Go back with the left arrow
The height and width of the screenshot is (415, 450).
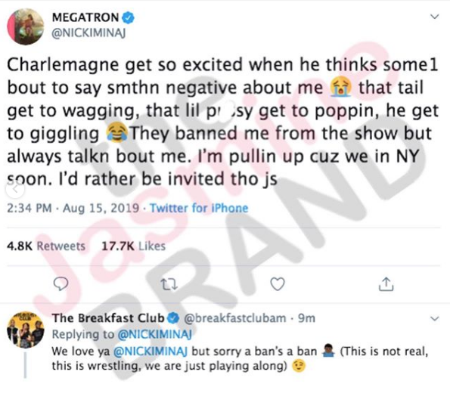click(x=15, y=189)
